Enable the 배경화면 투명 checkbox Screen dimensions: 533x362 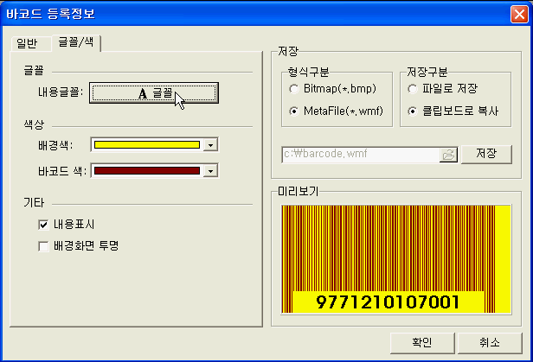43,246
